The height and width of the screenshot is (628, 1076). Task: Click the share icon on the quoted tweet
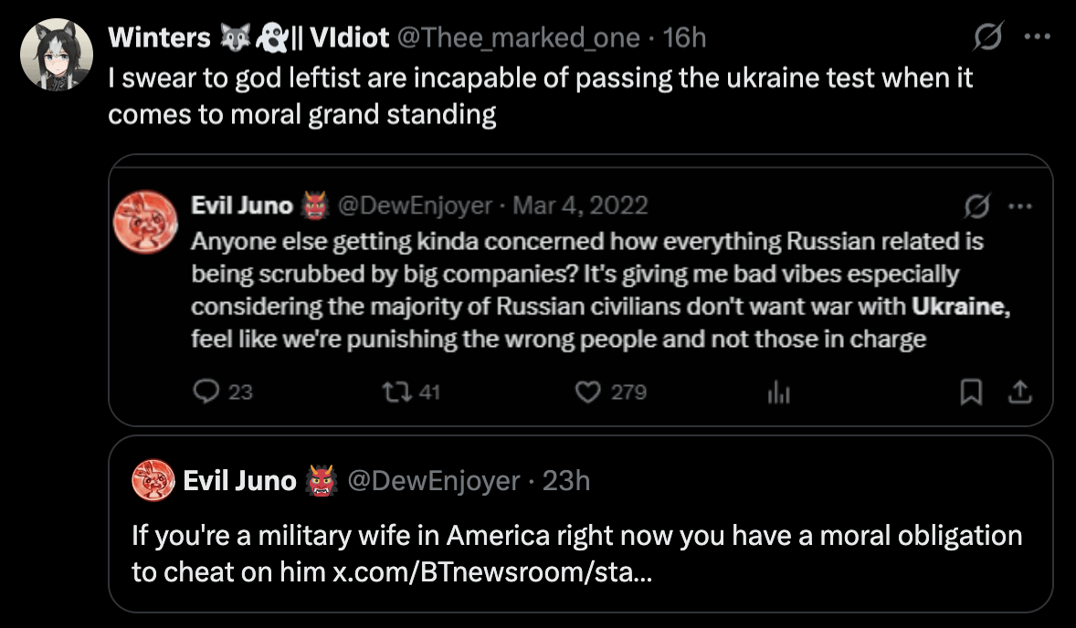(x=1019, y=392)
